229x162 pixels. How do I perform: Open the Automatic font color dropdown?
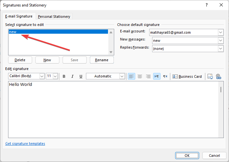point(122,76)
